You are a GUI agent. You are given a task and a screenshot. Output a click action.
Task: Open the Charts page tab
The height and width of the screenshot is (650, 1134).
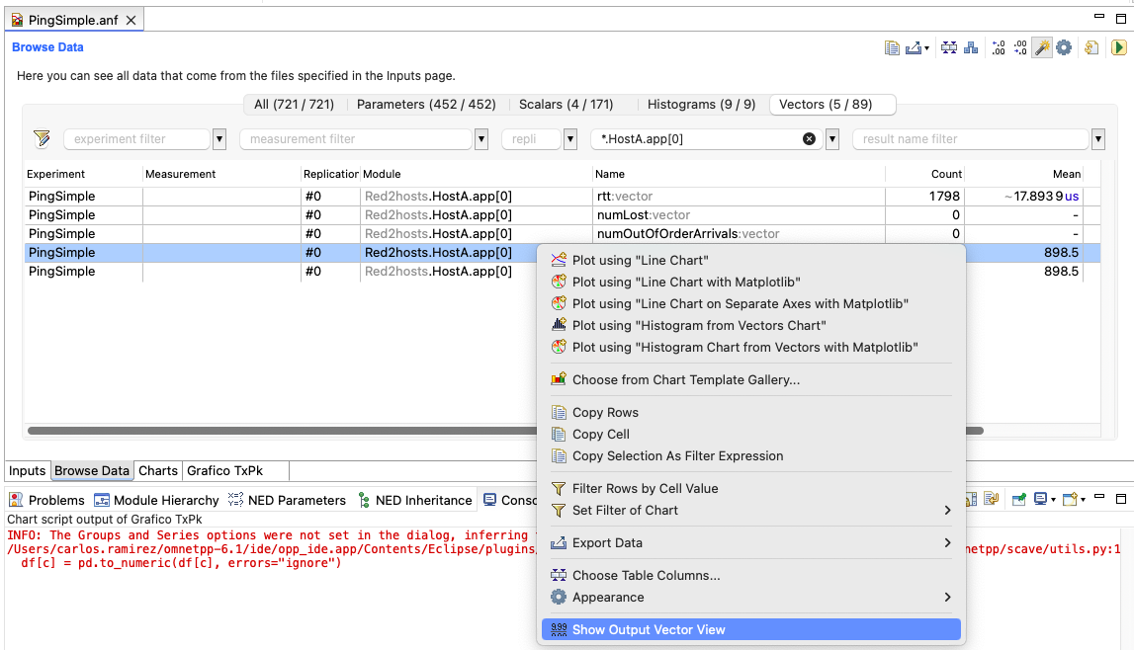[x=157, y=471]
